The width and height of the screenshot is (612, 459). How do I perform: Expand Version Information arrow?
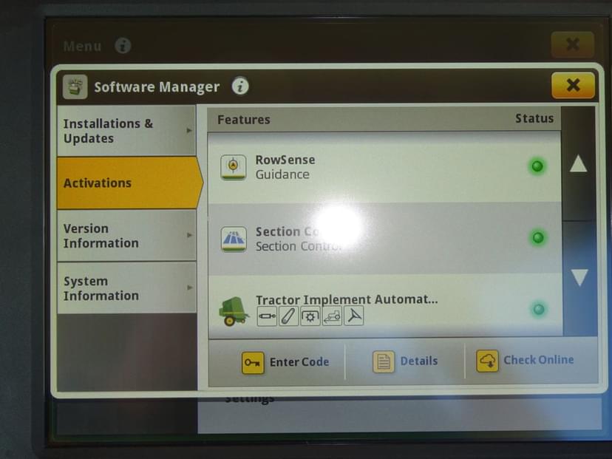[189, 235]
